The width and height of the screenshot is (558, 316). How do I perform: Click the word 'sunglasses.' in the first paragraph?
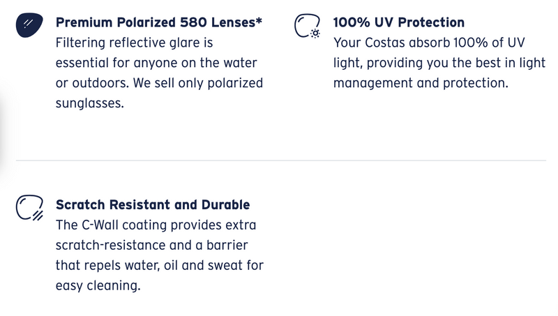pyautogui.click(x=90, y=103)
